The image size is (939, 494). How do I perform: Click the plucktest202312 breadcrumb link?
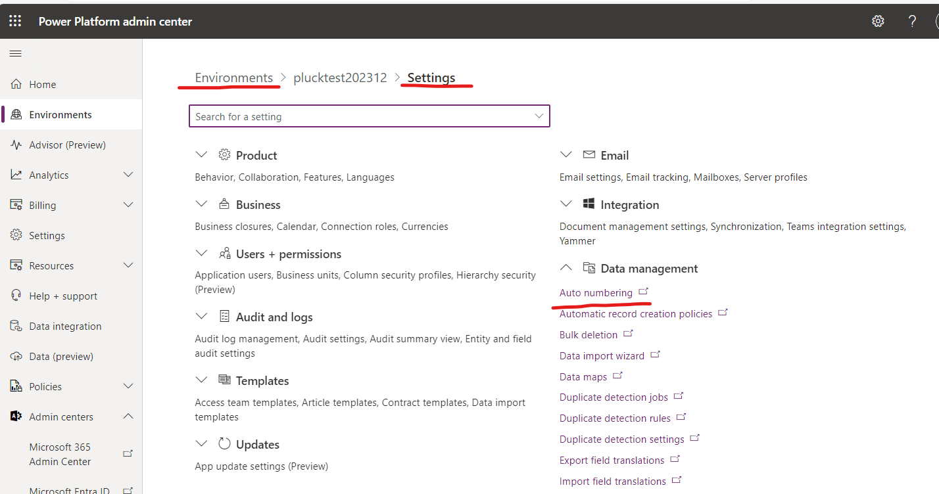coord(340,78)
